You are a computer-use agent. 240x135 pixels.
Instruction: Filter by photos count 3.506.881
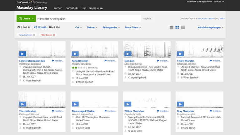tap(24, 27)
